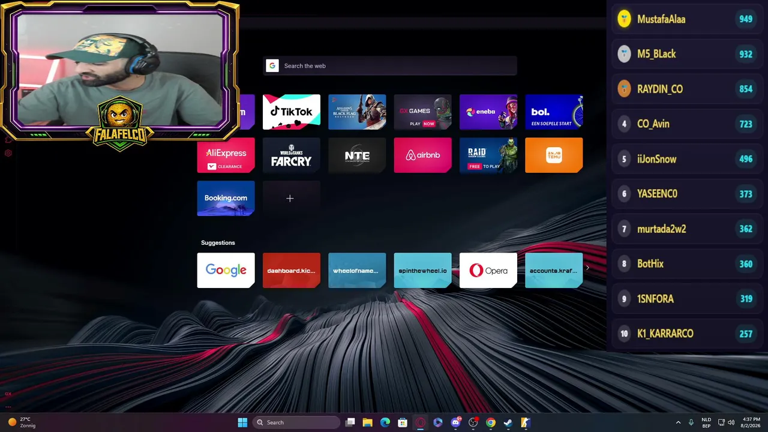Select MustafaAlaa in the leaderboard
768x432 pixels.
[x=687, y=19]
